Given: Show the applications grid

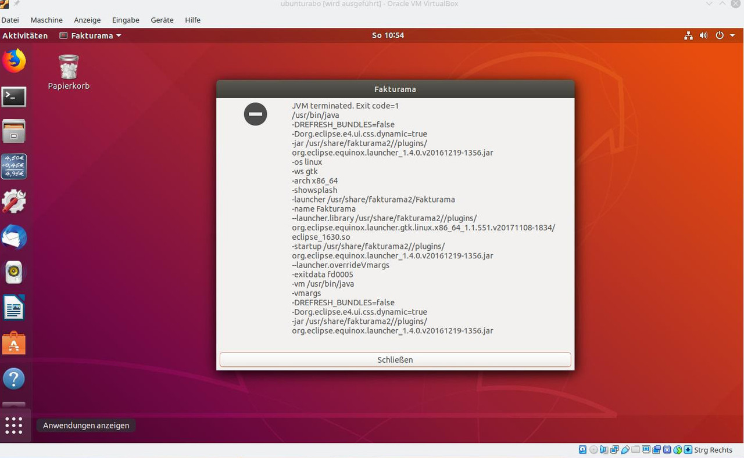Looking at the screenshot, I should pyautogui.click(x=14, y=425).
